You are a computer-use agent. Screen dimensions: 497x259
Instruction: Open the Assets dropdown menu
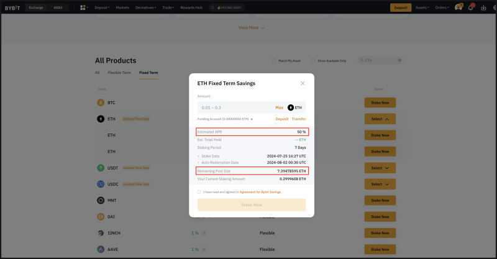tap(422, 7)
